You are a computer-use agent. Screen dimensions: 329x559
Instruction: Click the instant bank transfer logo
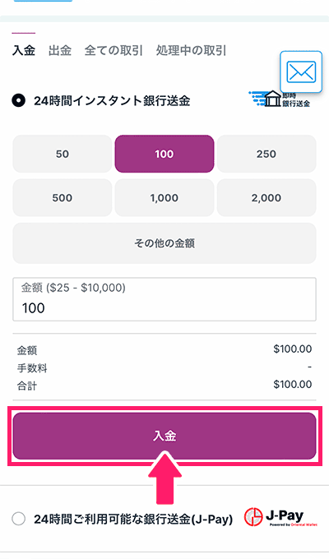click(279, 99)
